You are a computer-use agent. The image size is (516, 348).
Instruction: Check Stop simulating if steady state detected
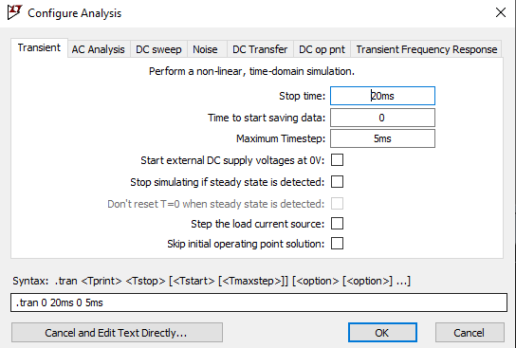pyautogui.click(x=337, y=182)
